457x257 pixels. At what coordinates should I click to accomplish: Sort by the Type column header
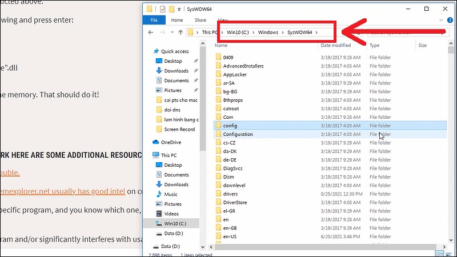click(375, 45)
